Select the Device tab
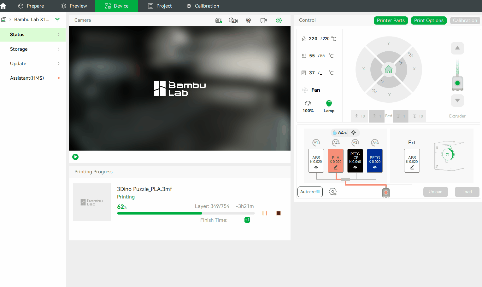Viewport: 482px width, 287px height. tap(117, 6)
